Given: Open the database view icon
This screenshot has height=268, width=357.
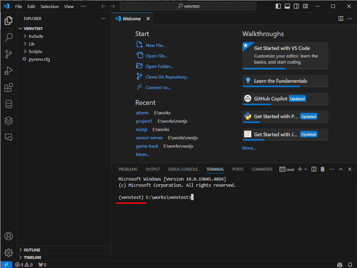Looking at the screenshot, I should click(8, 104).
